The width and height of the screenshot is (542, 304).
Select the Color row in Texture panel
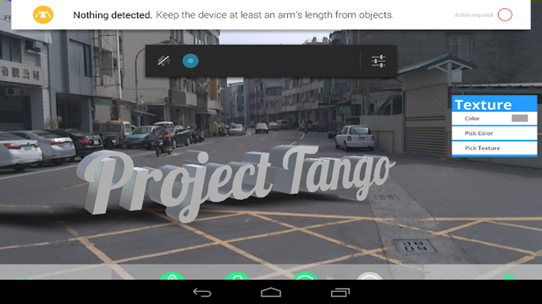(494, 119)
